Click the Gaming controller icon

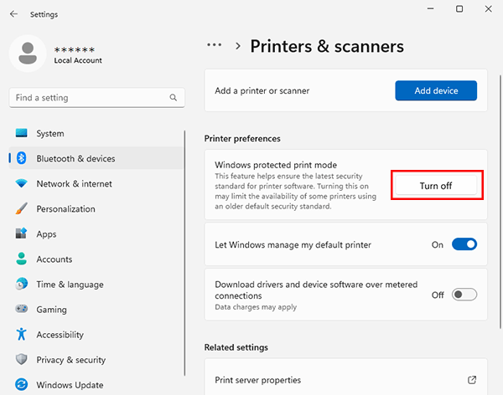tap(22, 310)
